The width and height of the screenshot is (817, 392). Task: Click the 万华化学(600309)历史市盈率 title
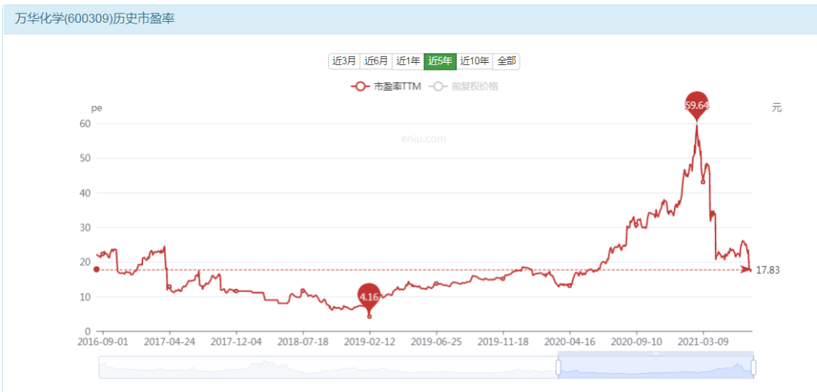pyautogui.click(x=95, y=19)
